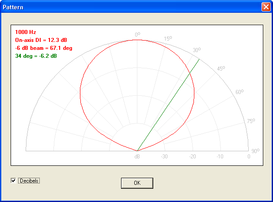Click the Decibels checkbox label text
This screenshot has height=202, width=273.
pyautogui.click(x=29, y=181)
